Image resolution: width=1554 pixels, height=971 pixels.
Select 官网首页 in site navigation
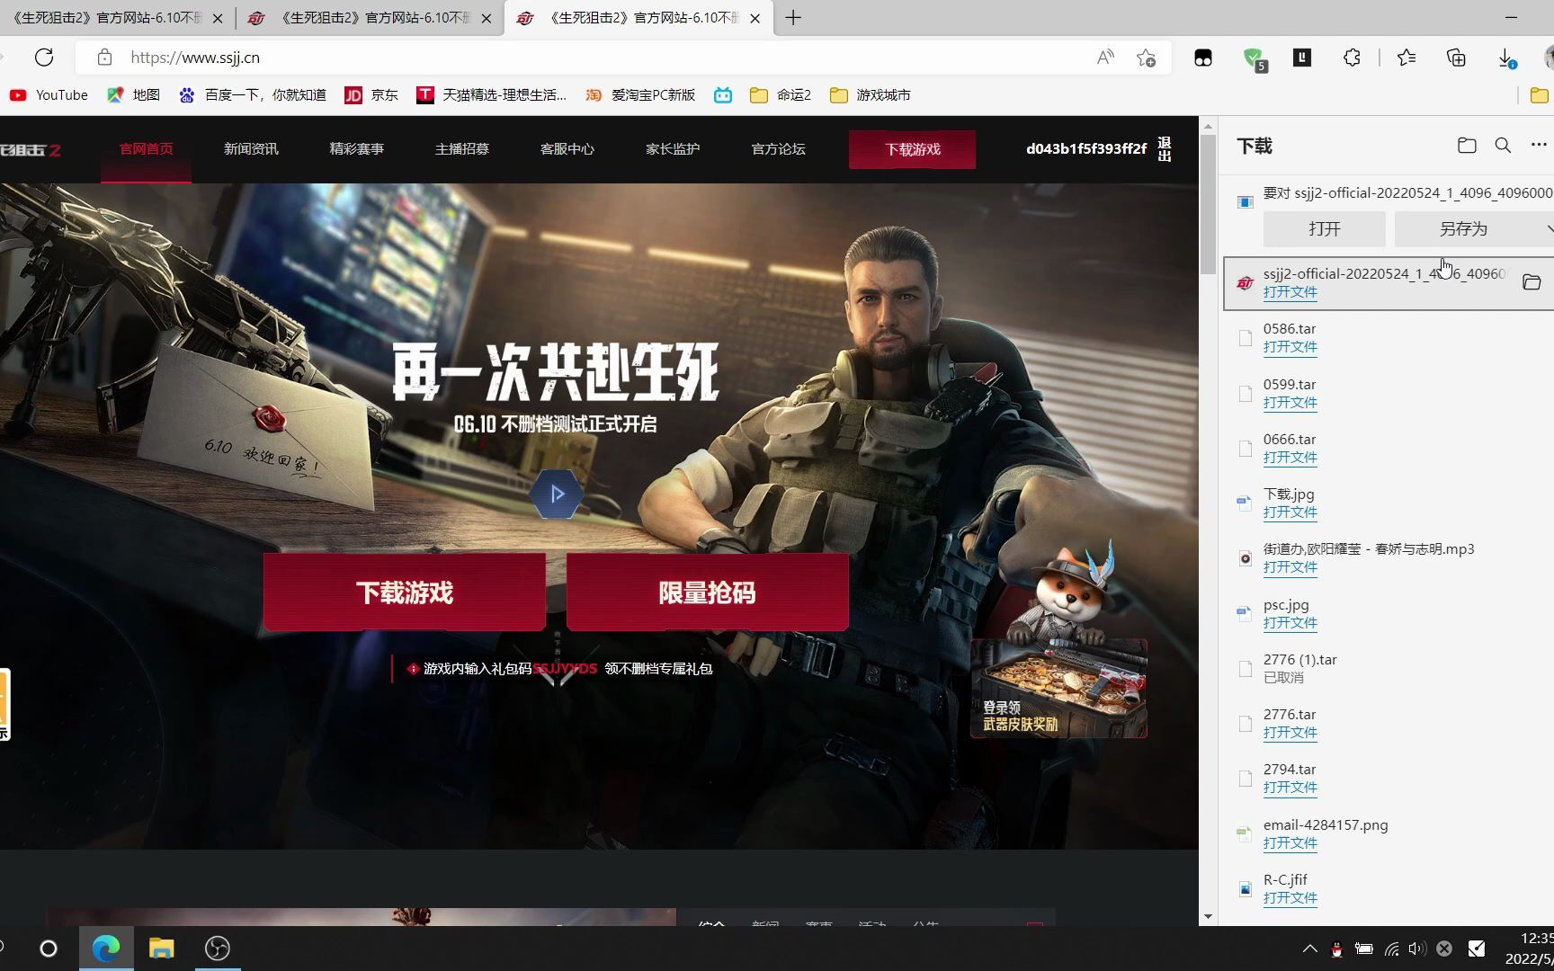click(146, 148)
